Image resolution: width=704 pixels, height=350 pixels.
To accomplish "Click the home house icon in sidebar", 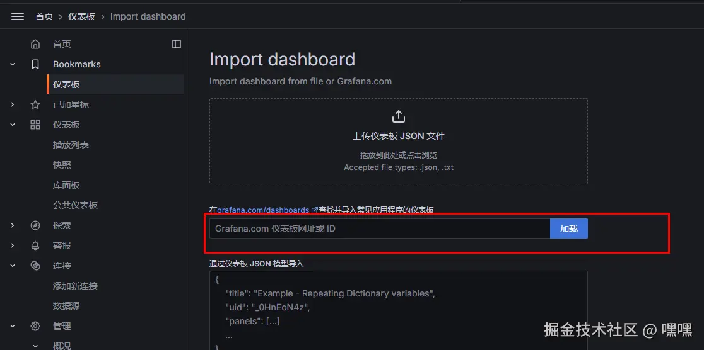I will [x=35, y=44].
